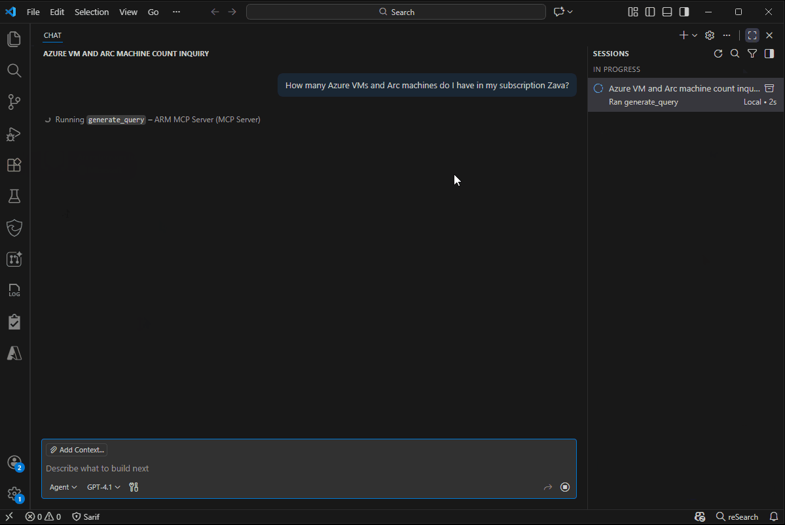Open the security shield view in activity bar
The image size is (785, 525).
14,228
